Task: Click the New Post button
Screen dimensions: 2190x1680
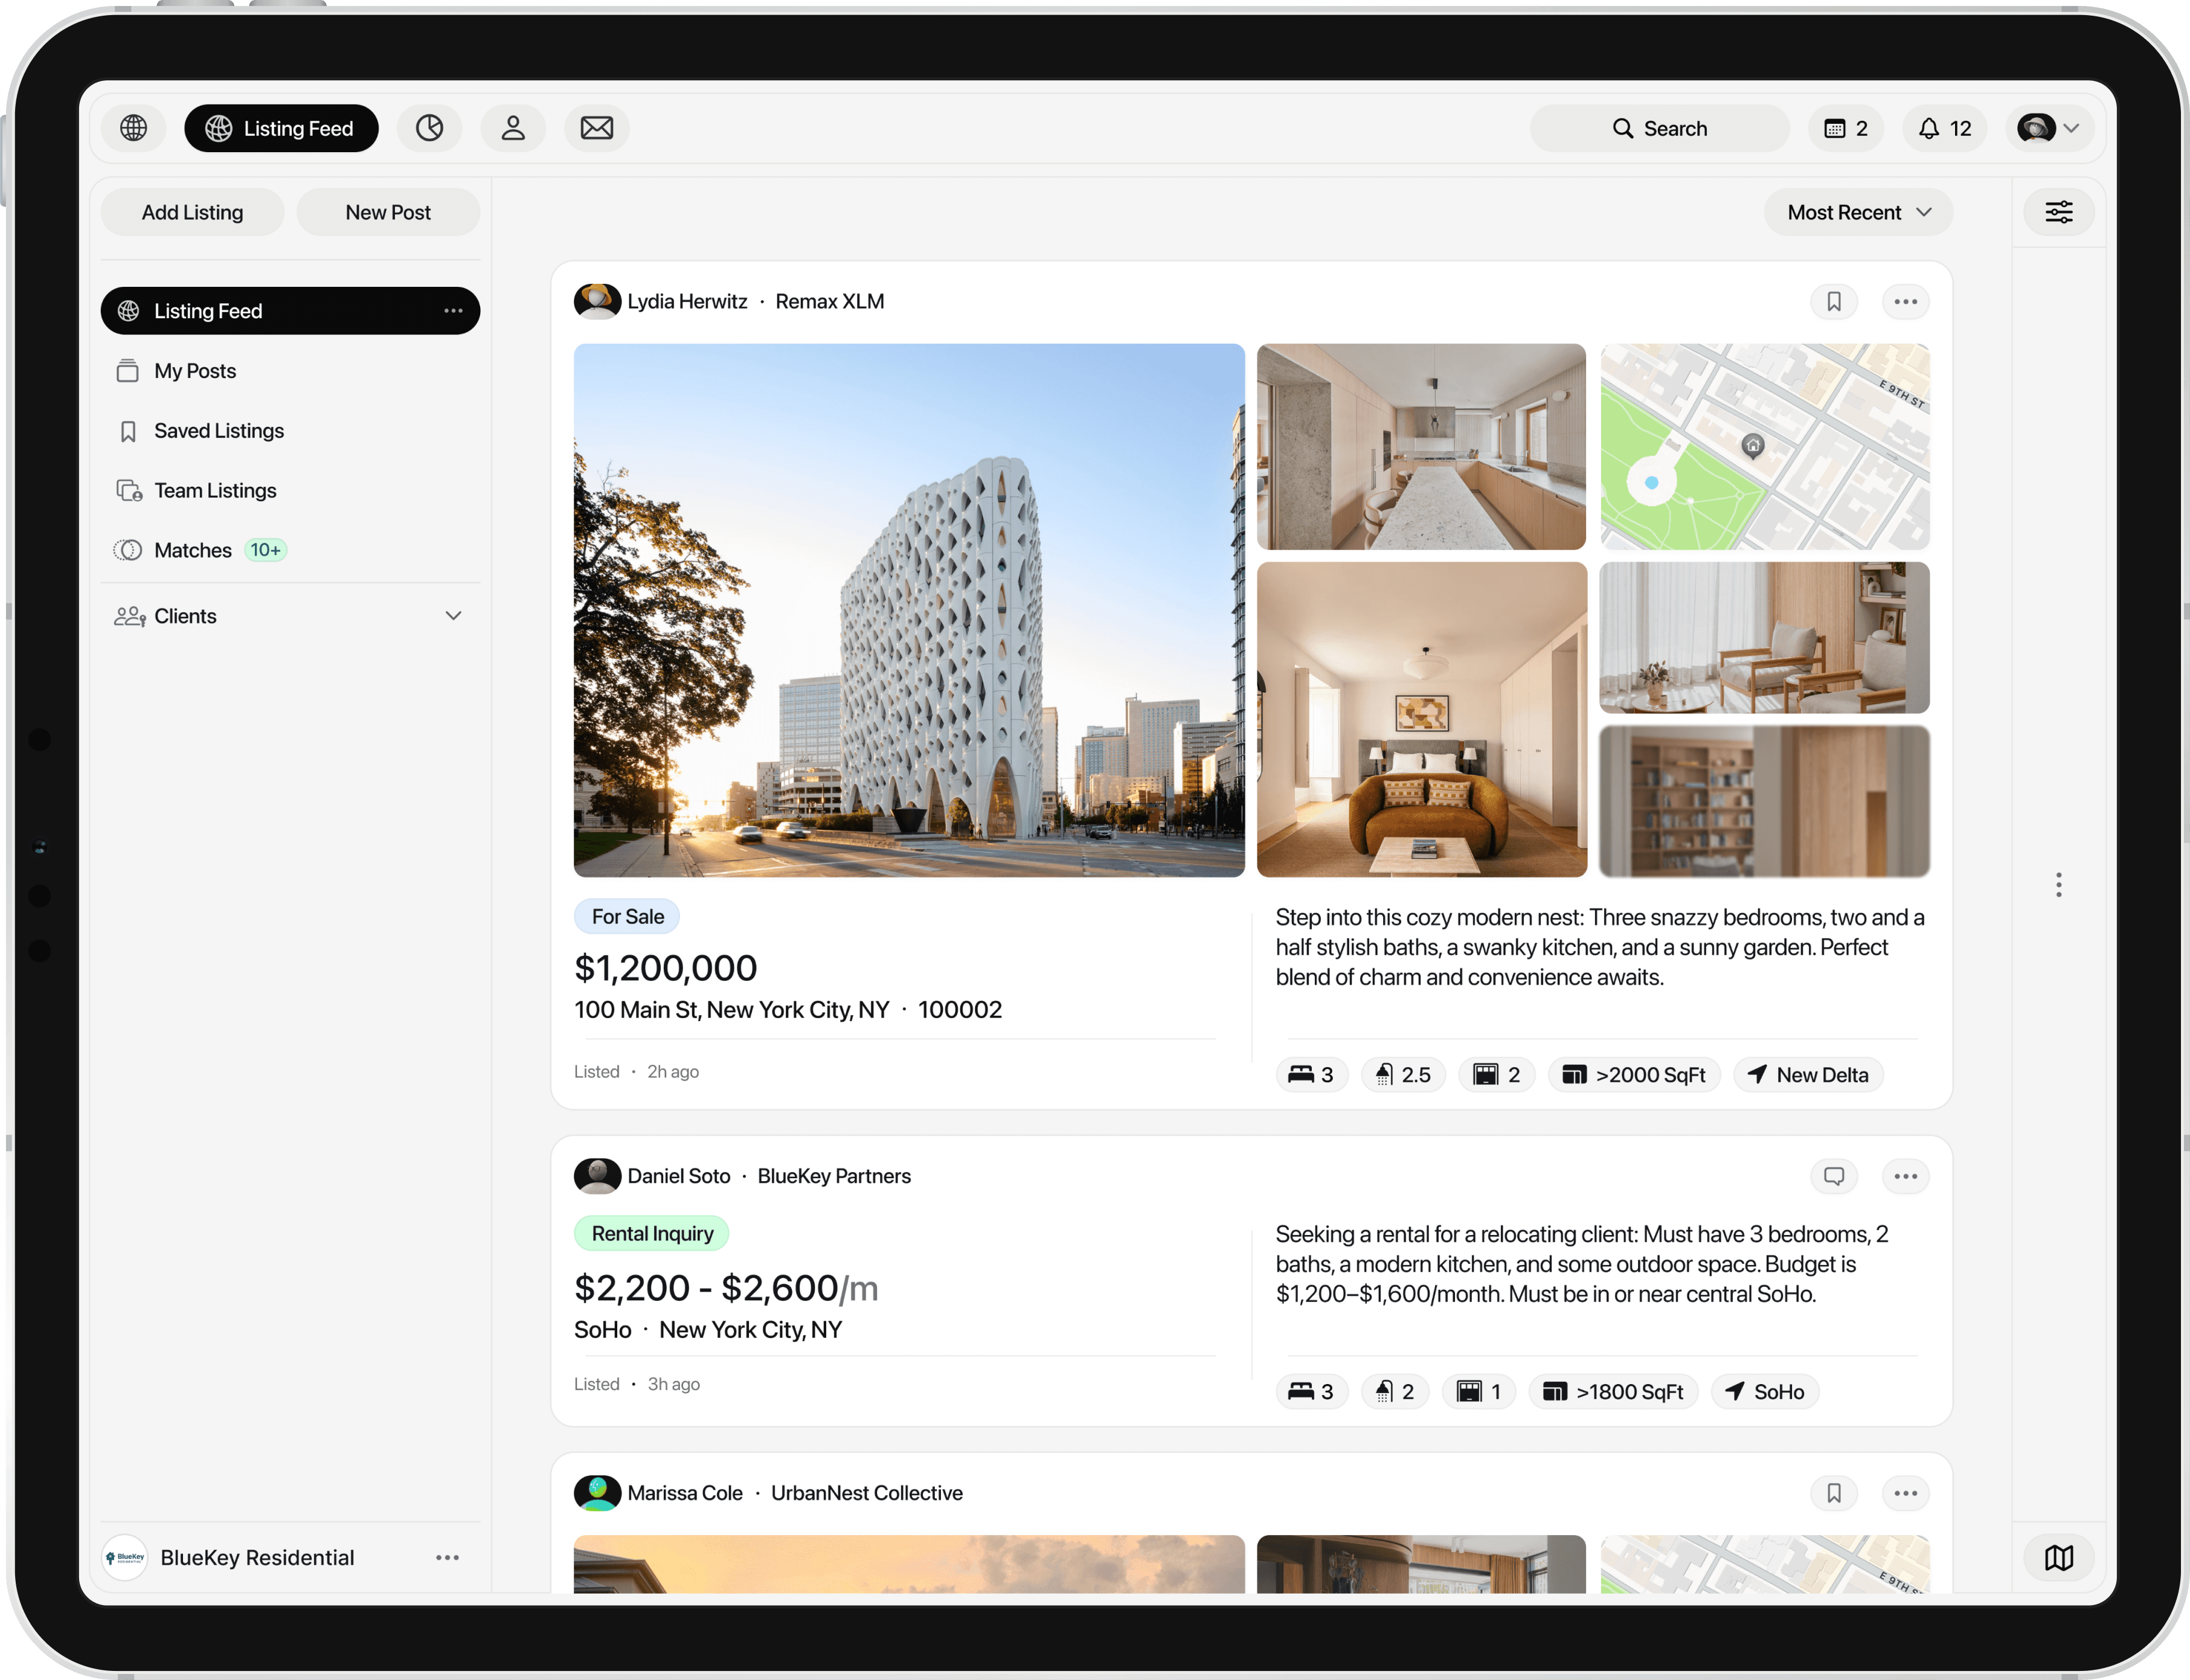Action: [388, 212]
